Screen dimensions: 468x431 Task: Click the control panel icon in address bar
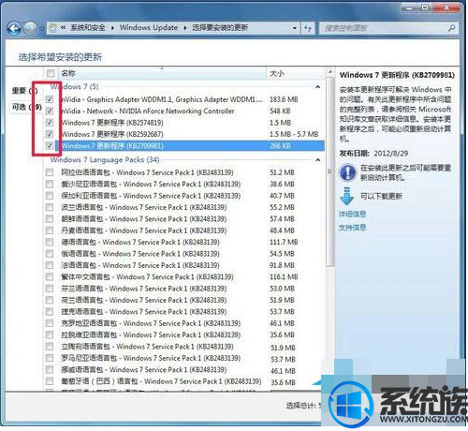click(x=53, y=28)
